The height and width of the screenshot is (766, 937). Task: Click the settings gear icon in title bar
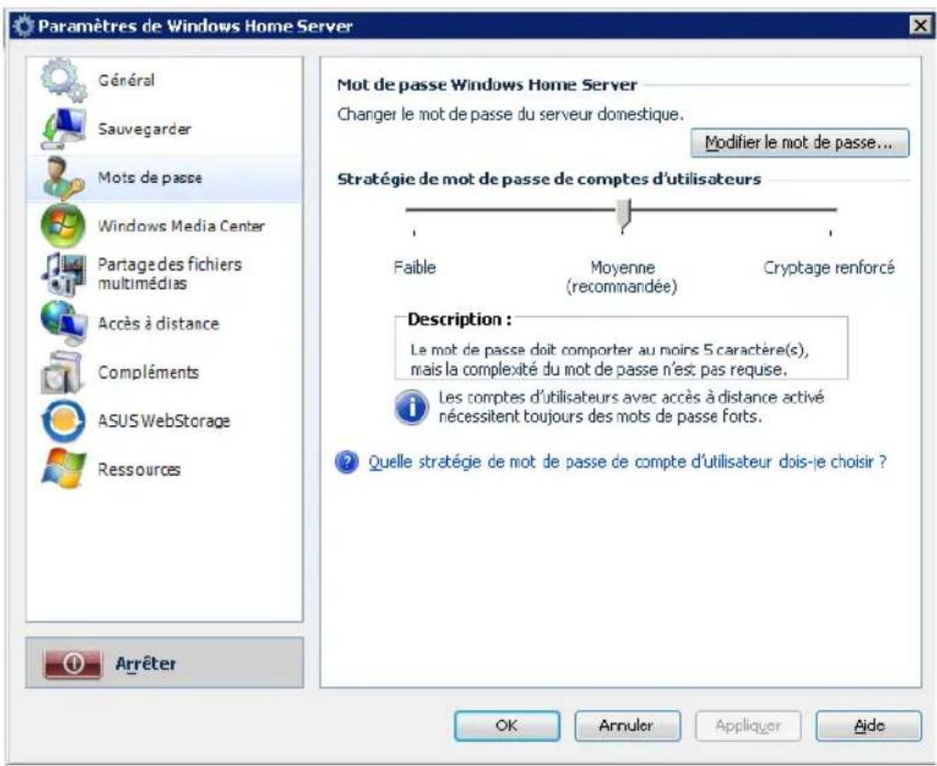[x=23, y=27]
